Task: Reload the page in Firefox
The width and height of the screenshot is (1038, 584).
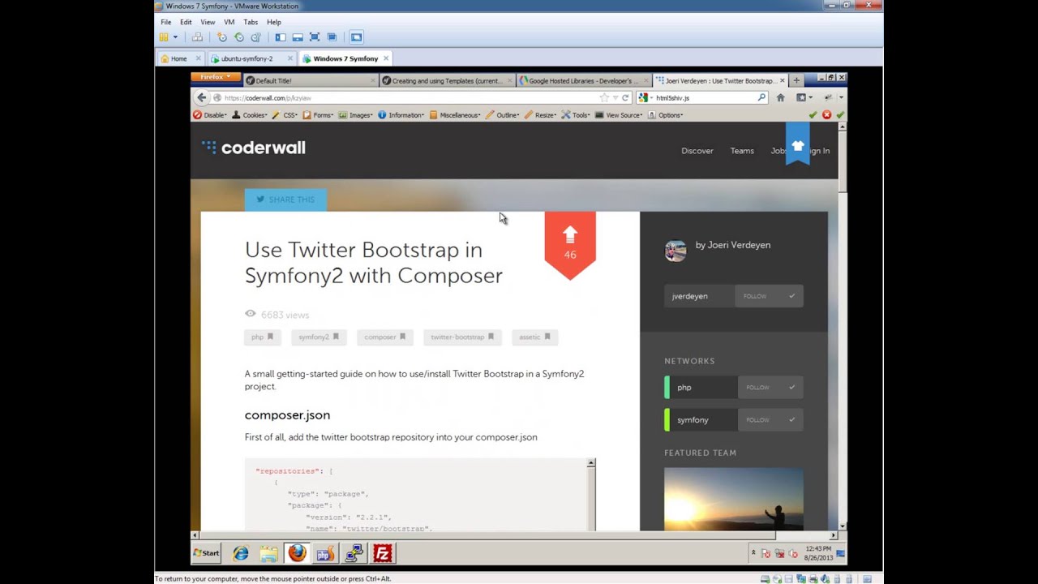Action: 625,98
